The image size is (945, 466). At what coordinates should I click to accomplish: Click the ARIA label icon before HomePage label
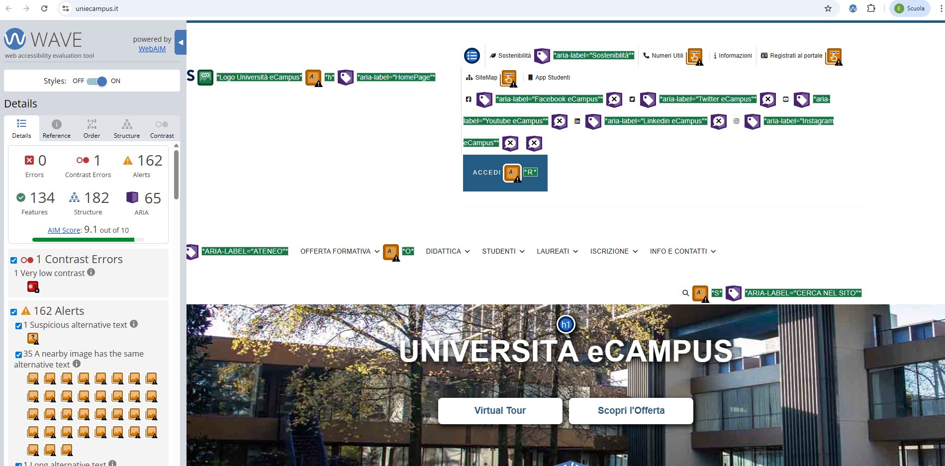pyautogui.click(x=346, y=78)
